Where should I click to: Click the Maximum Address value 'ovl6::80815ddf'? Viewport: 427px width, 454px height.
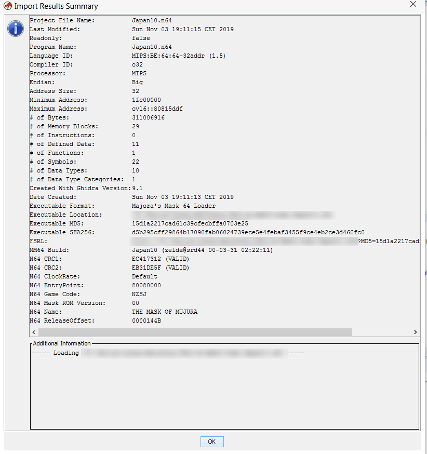point(157,109)
